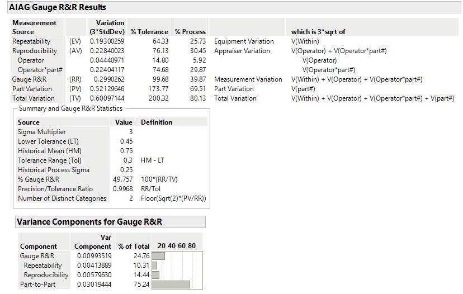The width and height of the screenshot is (463, 294).
Task: Click % Process value 25.73
Action: pyautogui.click(x=198, y=41)
